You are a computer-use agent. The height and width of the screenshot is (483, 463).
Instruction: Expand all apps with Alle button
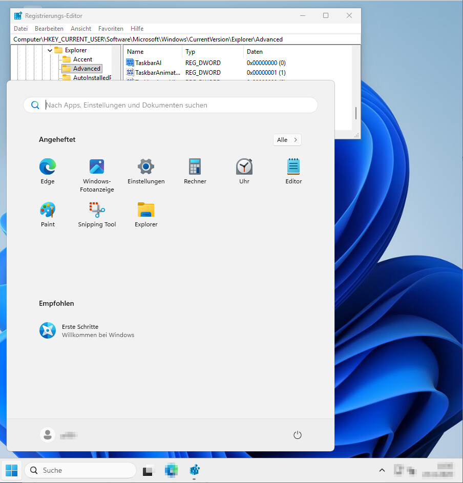coord(287,140)
